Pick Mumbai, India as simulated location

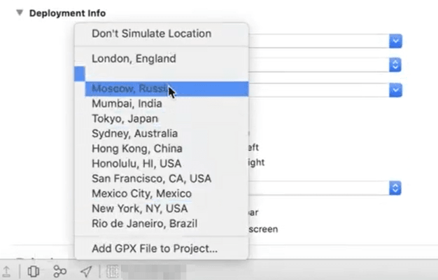(x=162, y=104)
